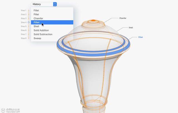Screen dimensions: 178x113
Task: Click the Chamfer callout label
Action: click(123, 18)
